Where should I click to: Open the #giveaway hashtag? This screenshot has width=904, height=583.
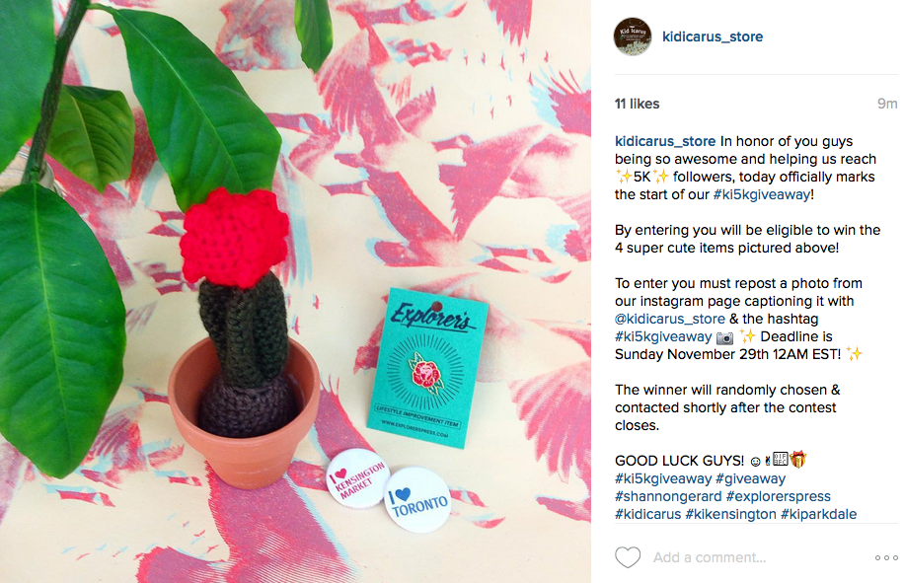point(751,478)
